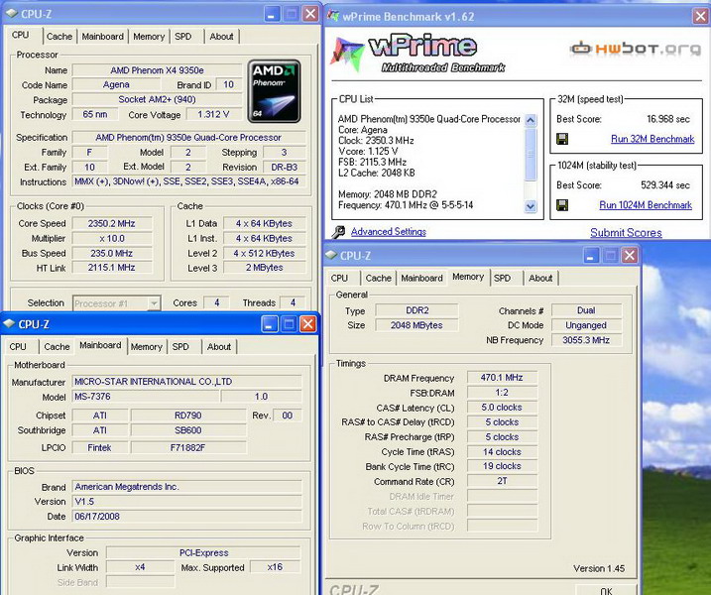Image resolution: width=711 pixels, height=595 pixels.
Task: Click 1024M Best Score 529.344 sec
Action: [665, 185]
